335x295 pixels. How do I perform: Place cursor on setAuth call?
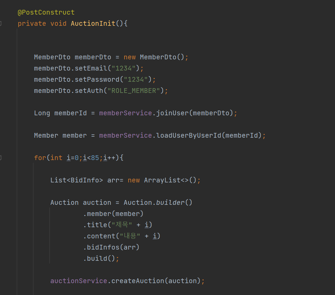tap(89, 91)
